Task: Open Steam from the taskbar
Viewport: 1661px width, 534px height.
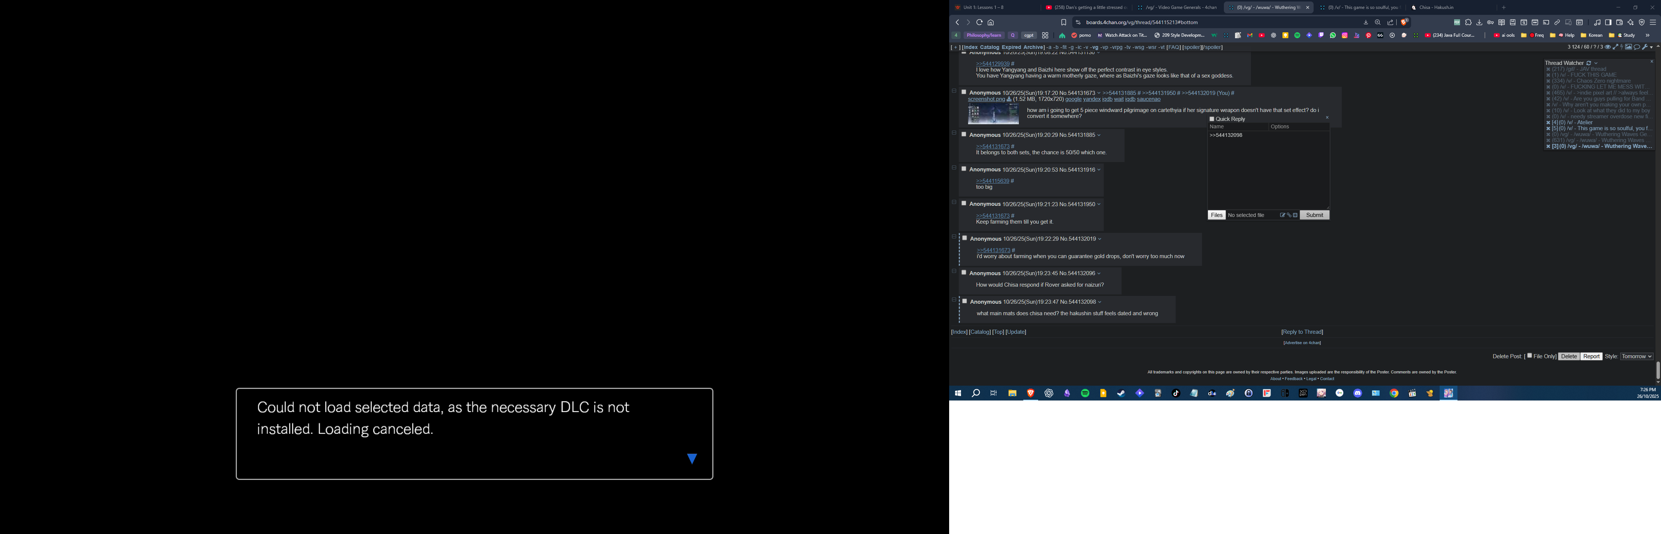Action: [1121, 393]
